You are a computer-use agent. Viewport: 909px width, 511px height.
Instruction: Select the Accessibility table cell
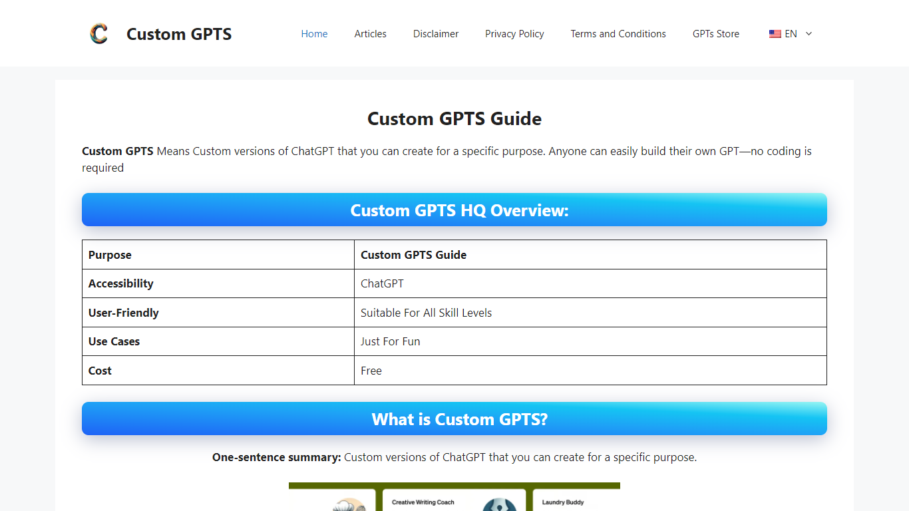click(x=218, y=283)
